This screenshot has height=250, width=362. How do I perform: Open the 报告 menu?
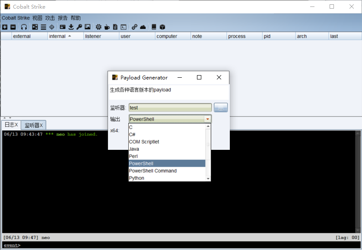[63, 18]
